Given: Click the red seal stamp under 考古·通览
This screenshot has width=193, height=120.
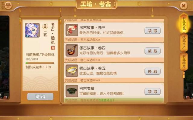Looking at the screenshot, I should (x=53, y=48).
